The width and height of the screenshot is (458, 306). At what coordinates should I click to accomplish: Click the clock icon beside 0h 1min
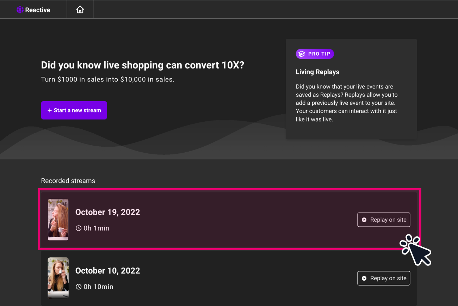79,228
